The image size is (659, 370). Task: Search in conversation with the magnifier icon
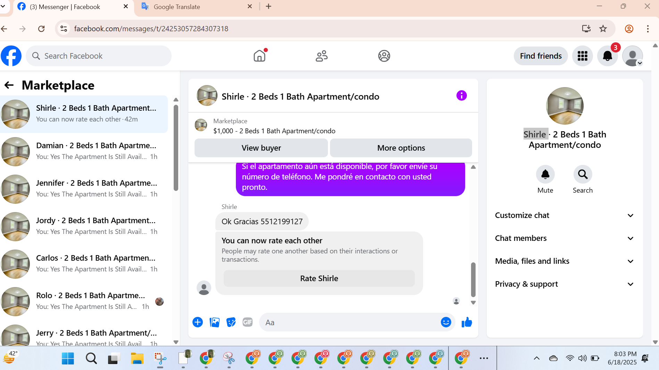[x=583, y=174]
